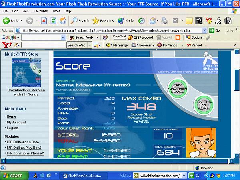Follow the FFR FullScreen Beta link
The image size is (240, 180).
pos(23,142)
